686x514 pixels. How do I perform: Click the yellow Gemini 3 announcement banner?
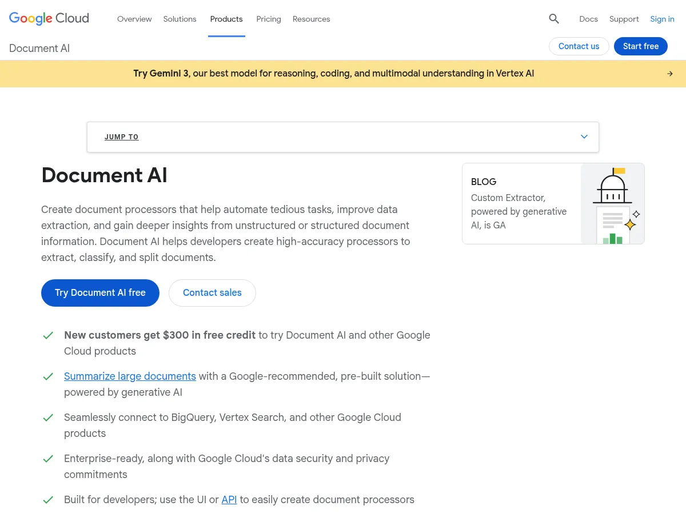[333, 73]
